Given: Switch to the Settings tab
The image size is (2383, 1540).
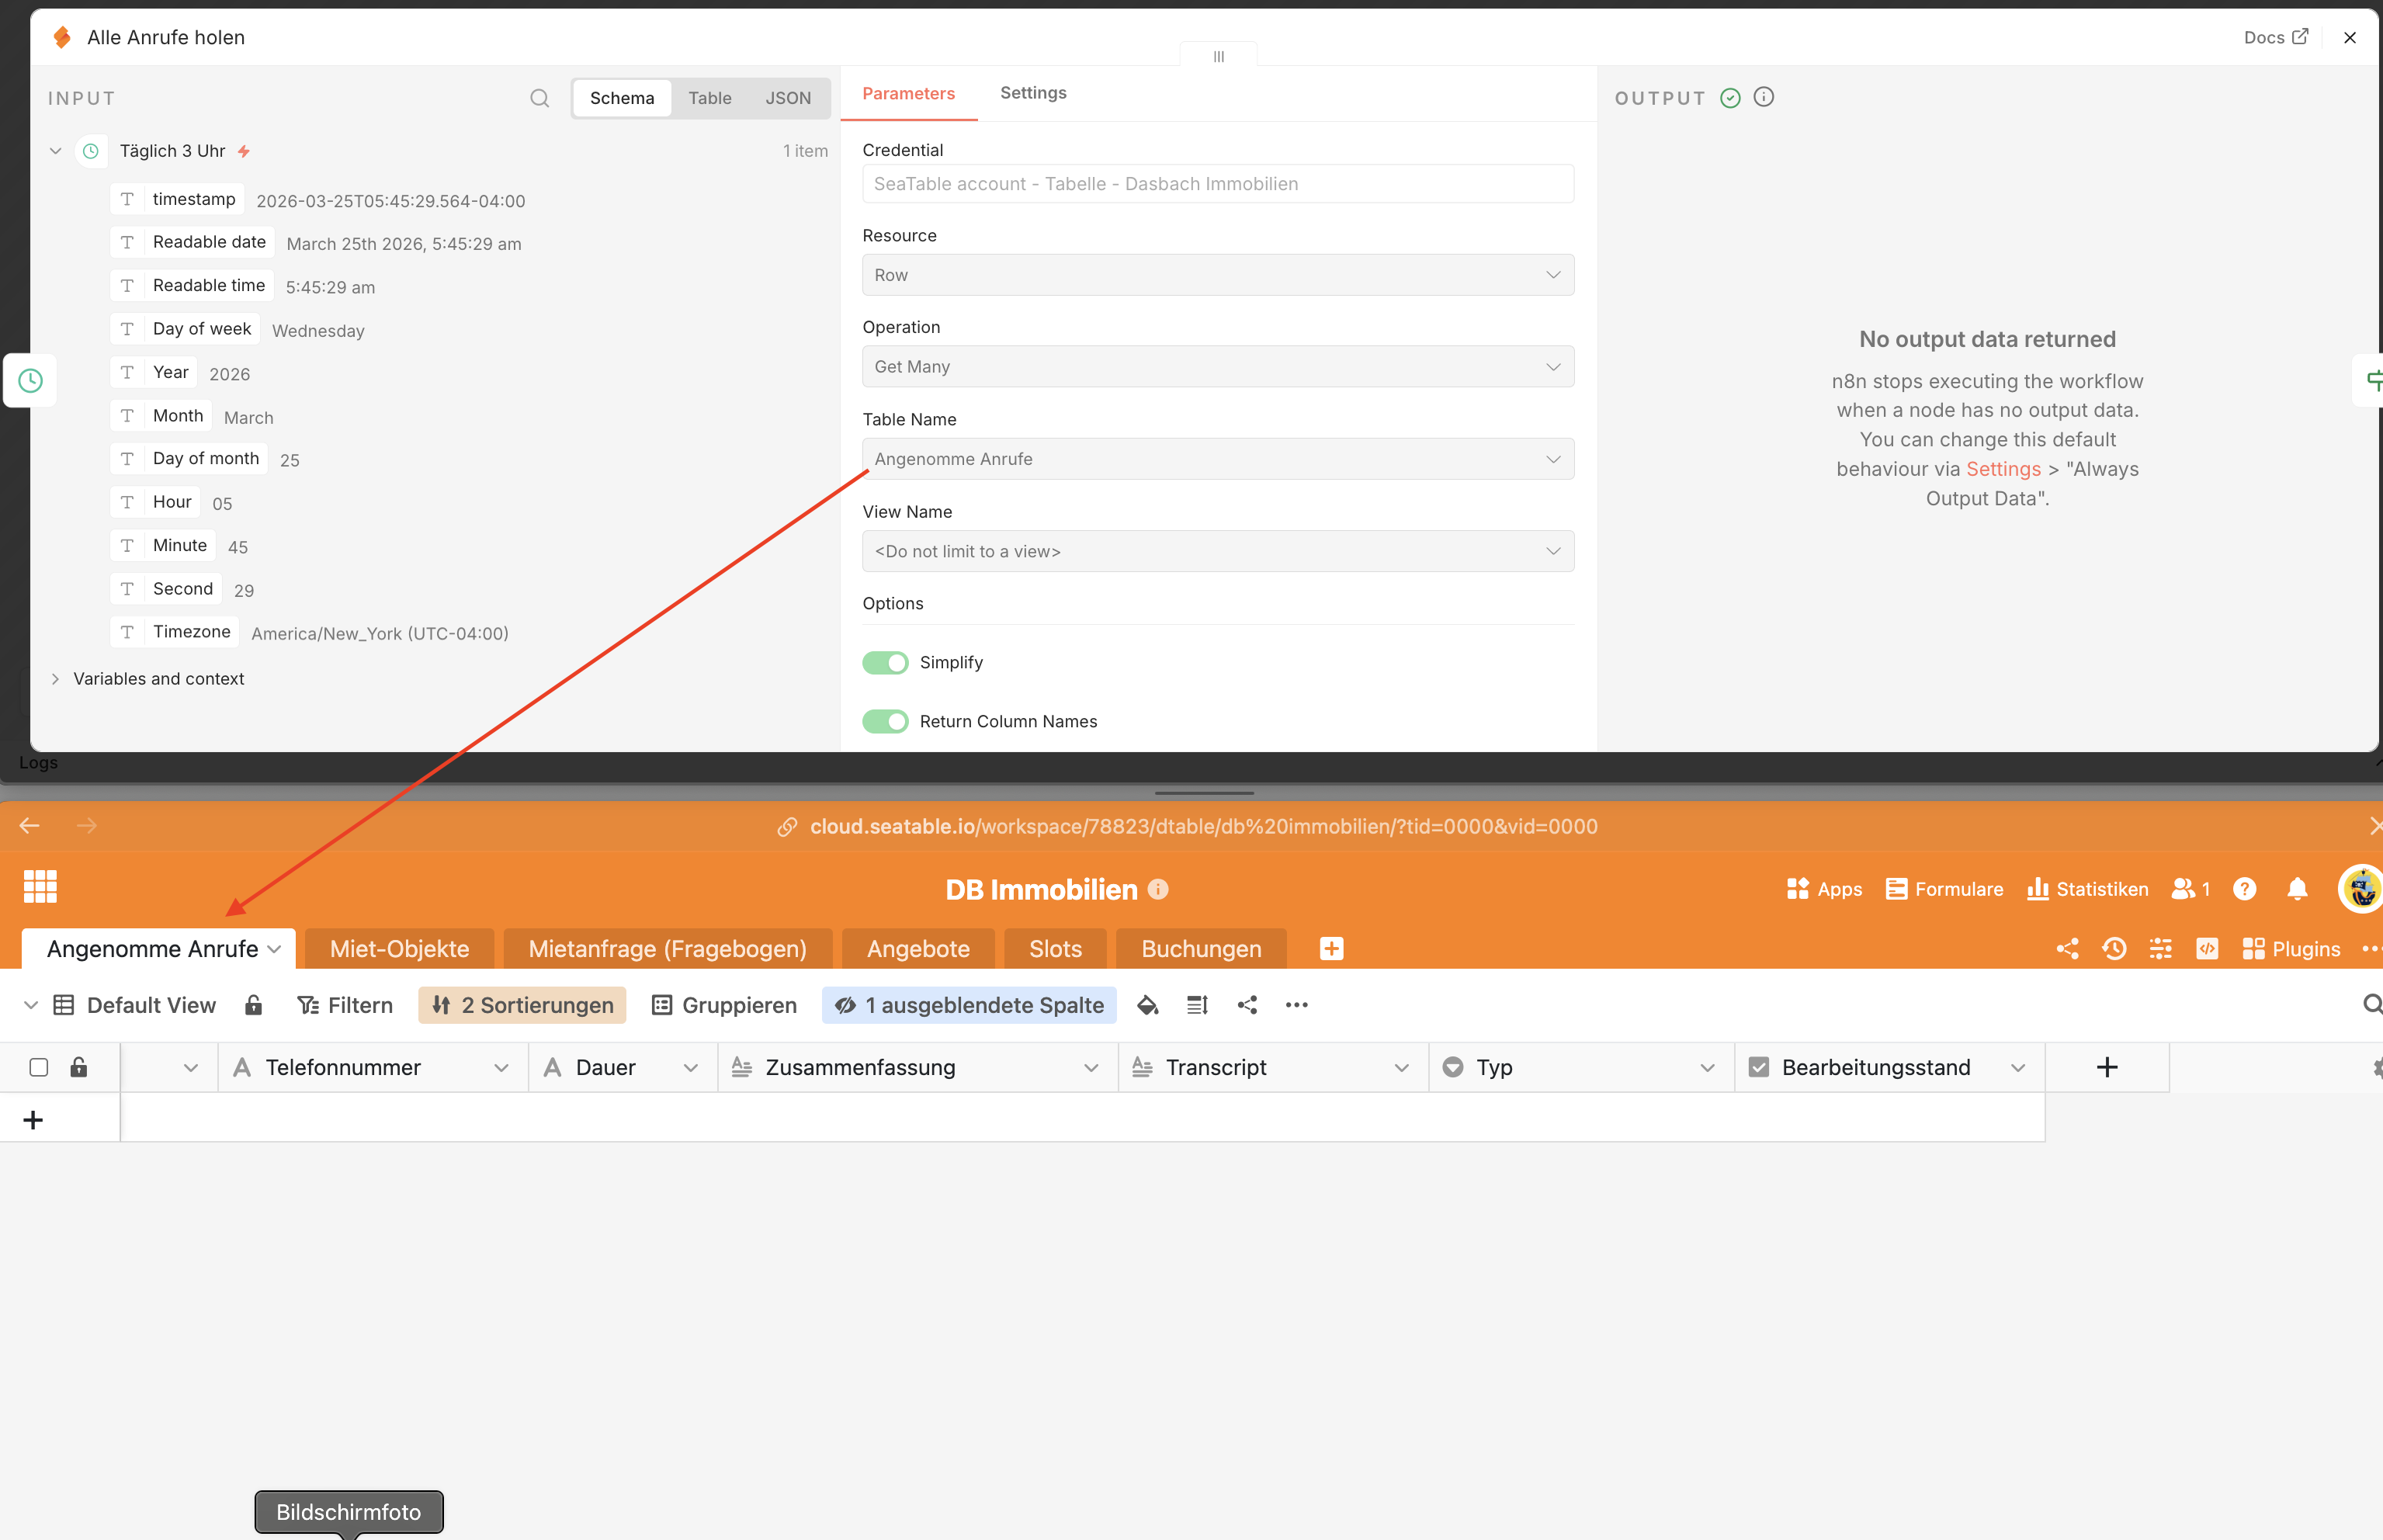Looking at the screenshot, I should [1032, 93].
